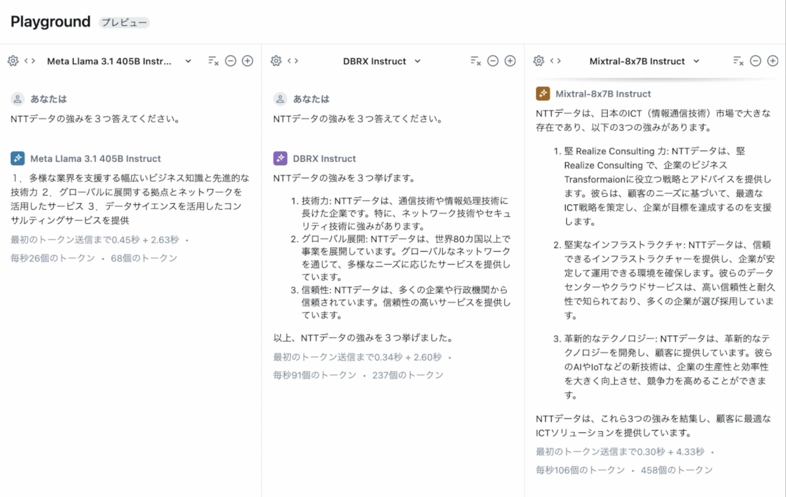Clear chat icon in DBRX Instruct panel

476,61
